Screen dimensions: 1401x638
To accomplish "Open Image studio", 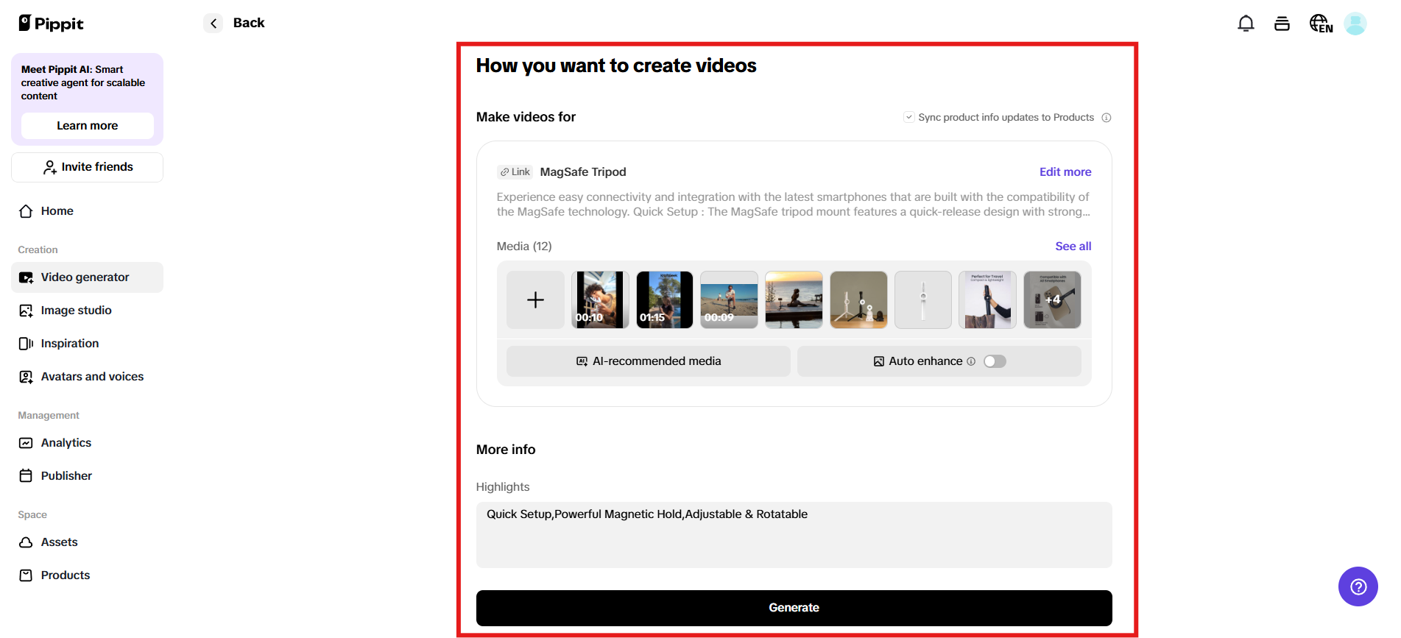I will point(87,311).
